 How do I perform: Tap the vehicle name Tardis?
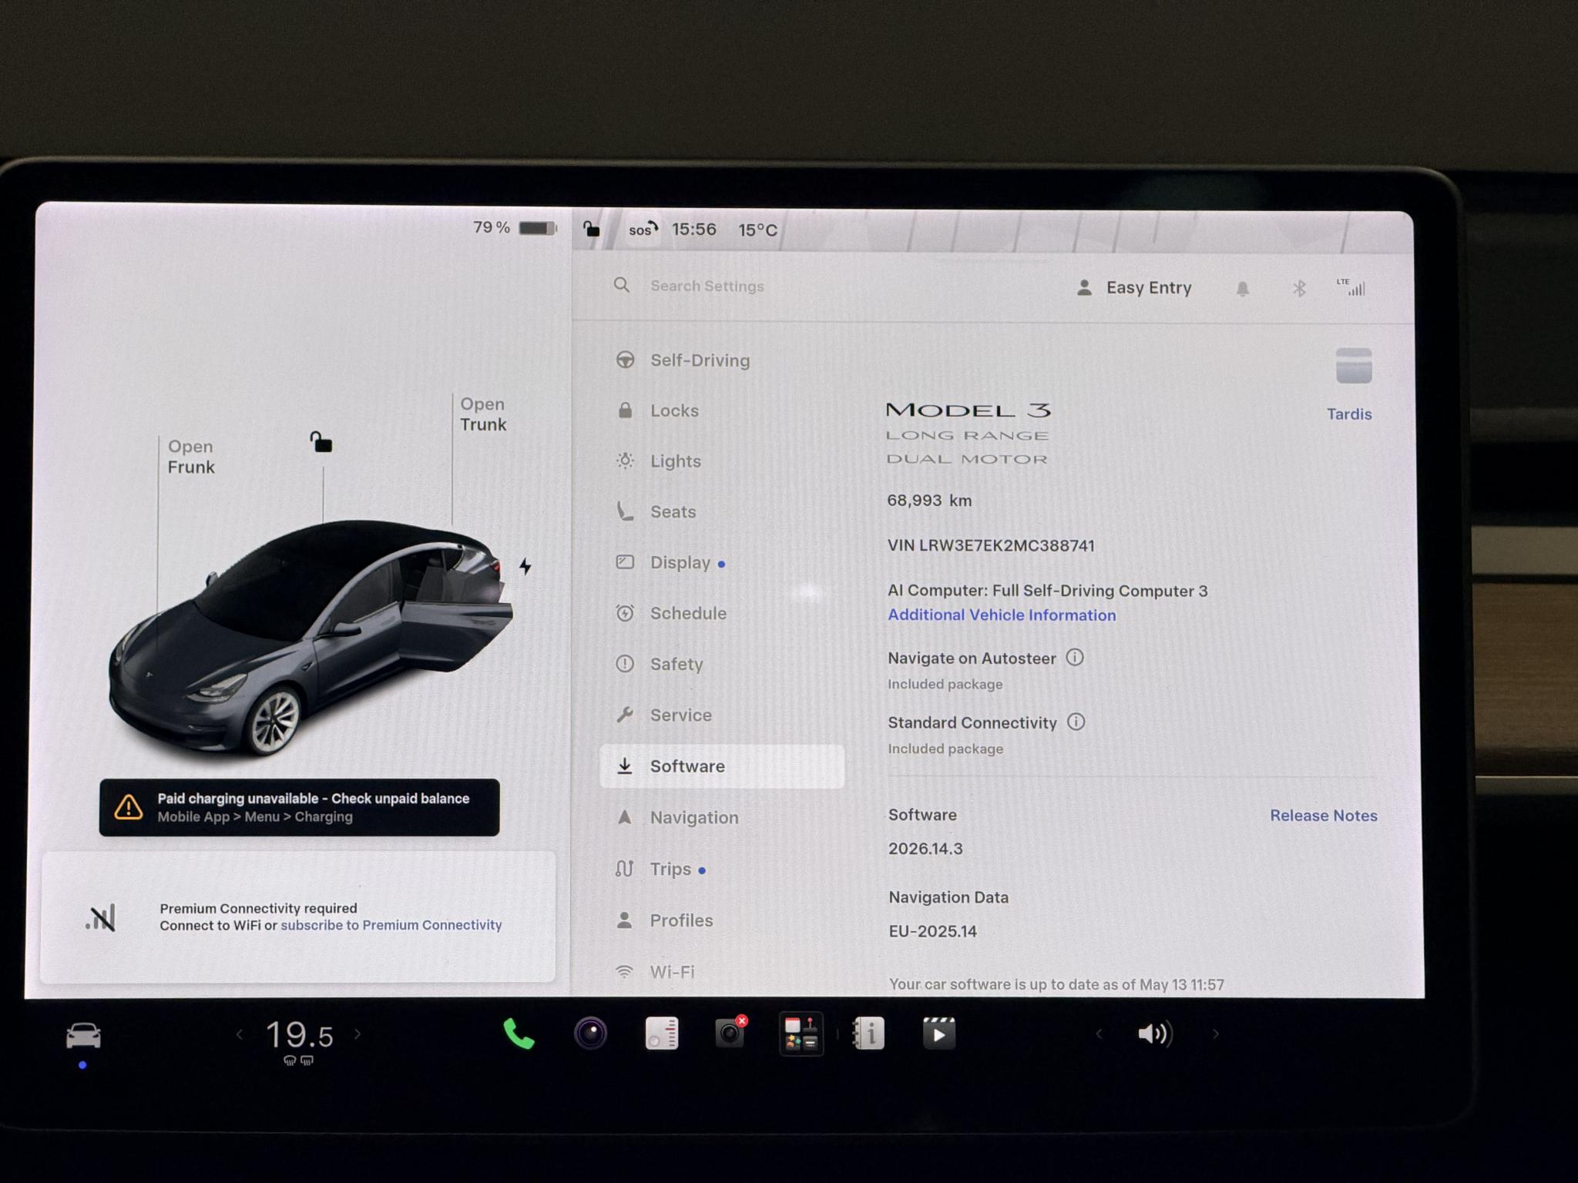tap(1349, 414)
